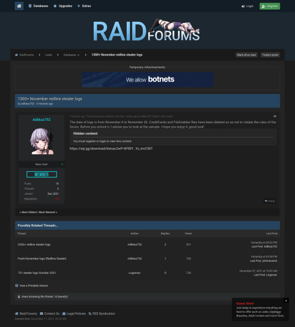Expand the Databases breadcrumb dropdown arrow
Viewport: 295px width, 327px height.
coord(78,55)
